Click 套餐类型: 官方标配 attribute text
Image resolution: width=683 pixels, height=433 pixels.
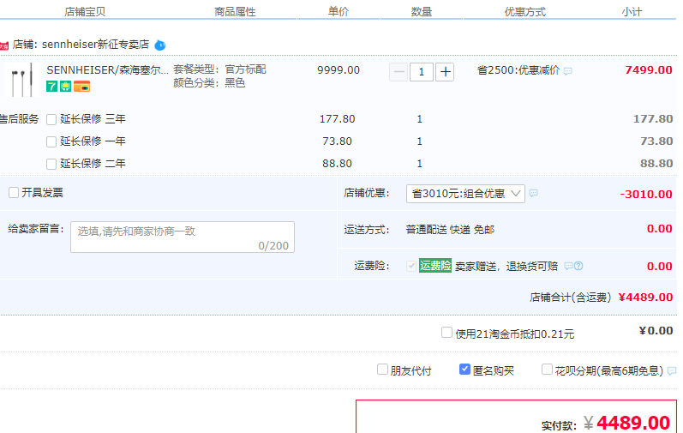pyautogui.click(x=219, y=69)
